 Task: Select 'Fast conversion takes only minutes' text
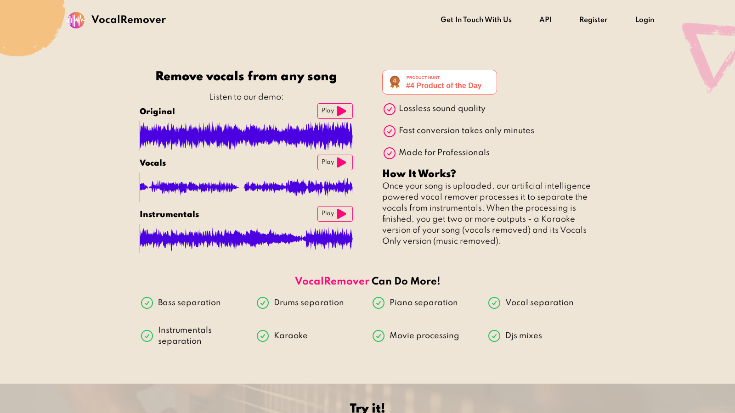click(466, 130)
